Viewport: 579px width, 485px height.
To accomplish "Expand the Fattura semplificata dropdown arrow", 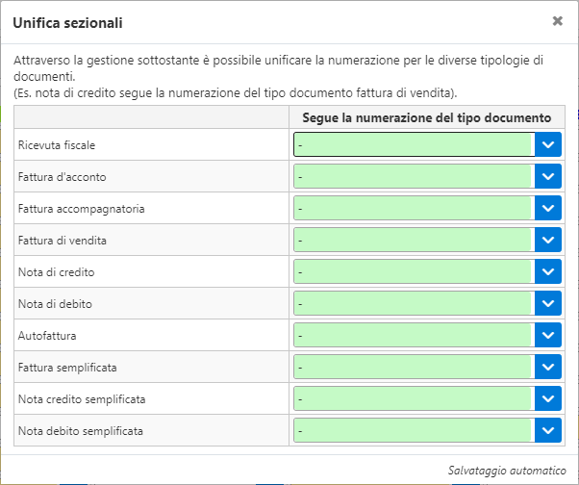I will [x=548, y=367].
